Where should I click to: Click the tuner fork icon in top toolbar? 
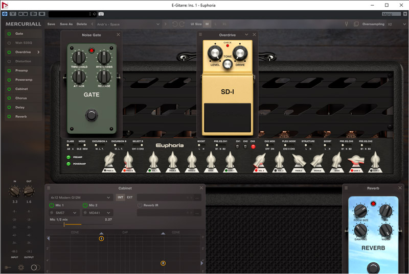346,24
